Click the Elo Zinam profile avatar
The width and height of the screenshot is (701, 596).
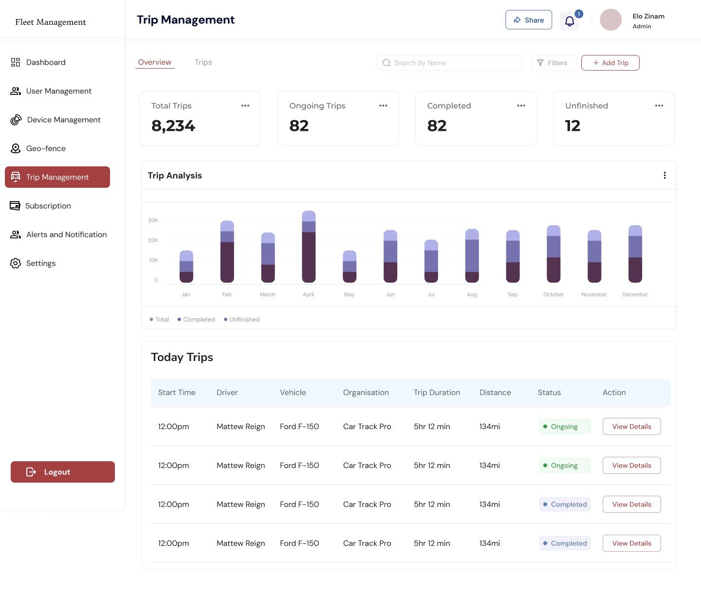point(610,20)
